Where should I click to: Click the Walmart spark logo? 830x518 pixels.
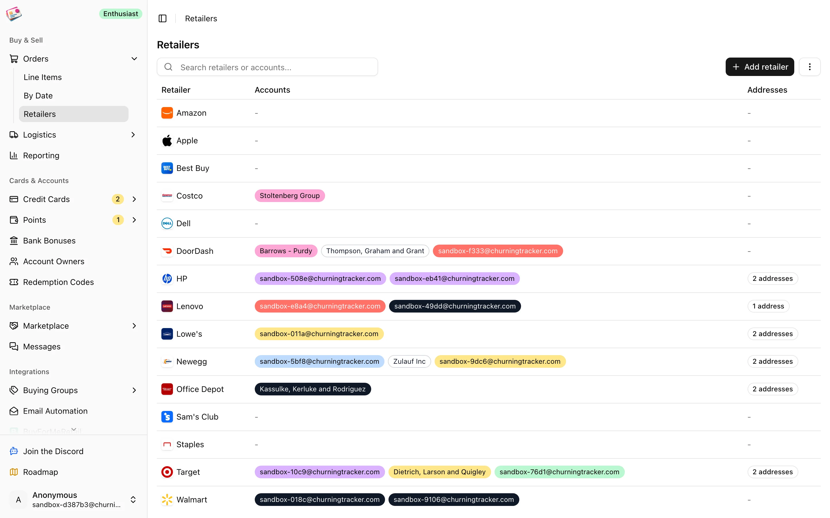(167, 500)
